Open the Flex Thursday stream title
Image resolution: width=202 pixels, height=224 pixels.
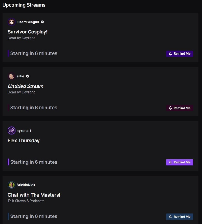coord(24,140)
